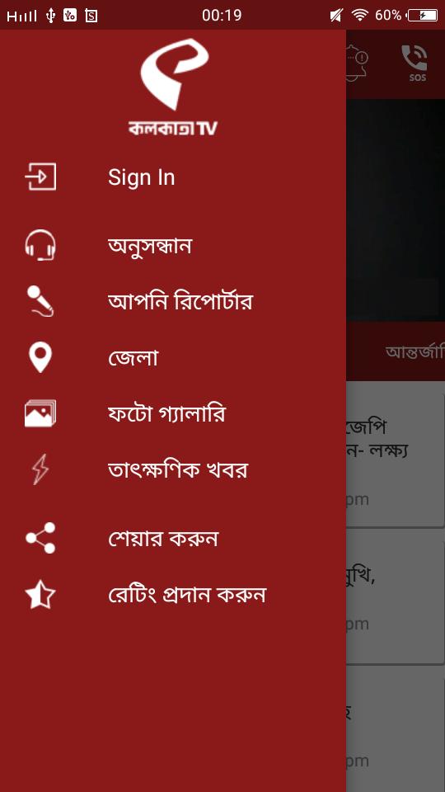The height and width of the screenshot is (792, 445).
Task: Open the alert bell icon near SOS
Action: click(356, 64)
